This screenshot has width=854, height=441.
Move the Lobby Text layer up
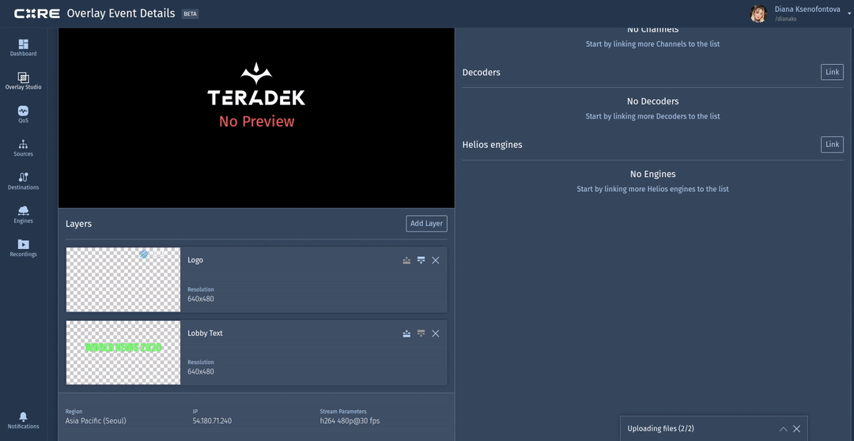406,334
